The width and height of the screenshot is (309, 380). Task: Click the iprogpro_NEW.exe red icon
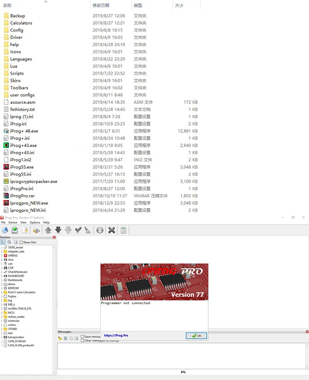tap(6, 203)
